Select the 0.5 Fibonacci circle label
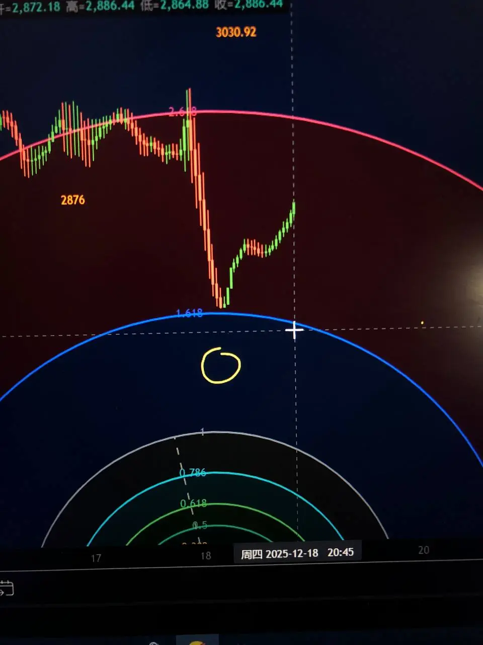Viewport: 483px width, 645px height. click(x=200, y=526)
